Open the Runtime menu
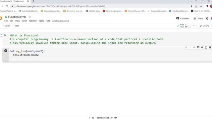The width and height of the screenshot is (212, 119). click(x=33, y=21)
